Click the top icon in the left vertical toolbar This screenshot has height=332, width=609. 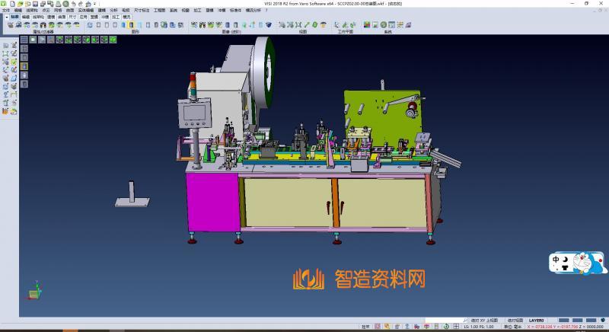(5, 46)
